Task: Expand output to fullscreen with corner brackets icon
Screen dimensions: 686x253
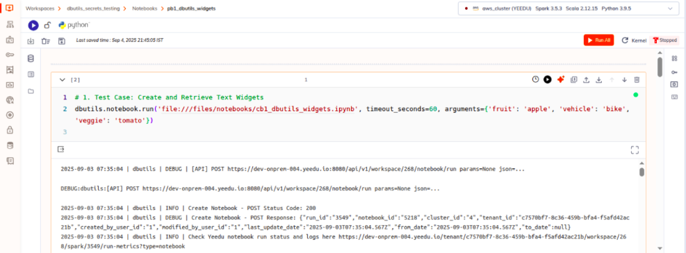Action: (x=635, y=150)
